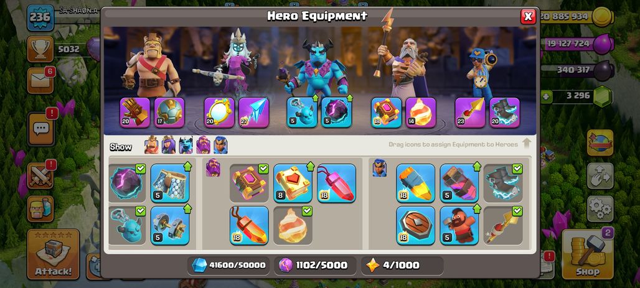Viewport: 640px width, 288px height.
Task: Select the Rocket Spear level 23 equipment
Action: [x=470, y=113]
